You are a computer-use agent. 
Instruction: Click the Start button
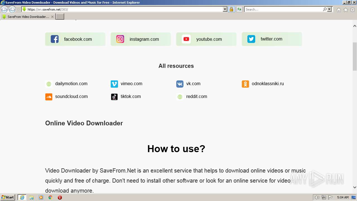click(x=8, y=197)
